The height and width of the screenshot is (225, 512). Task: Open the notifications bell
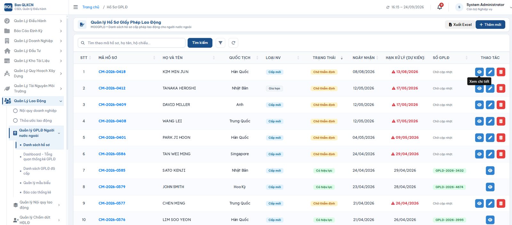tap(440, 7)
